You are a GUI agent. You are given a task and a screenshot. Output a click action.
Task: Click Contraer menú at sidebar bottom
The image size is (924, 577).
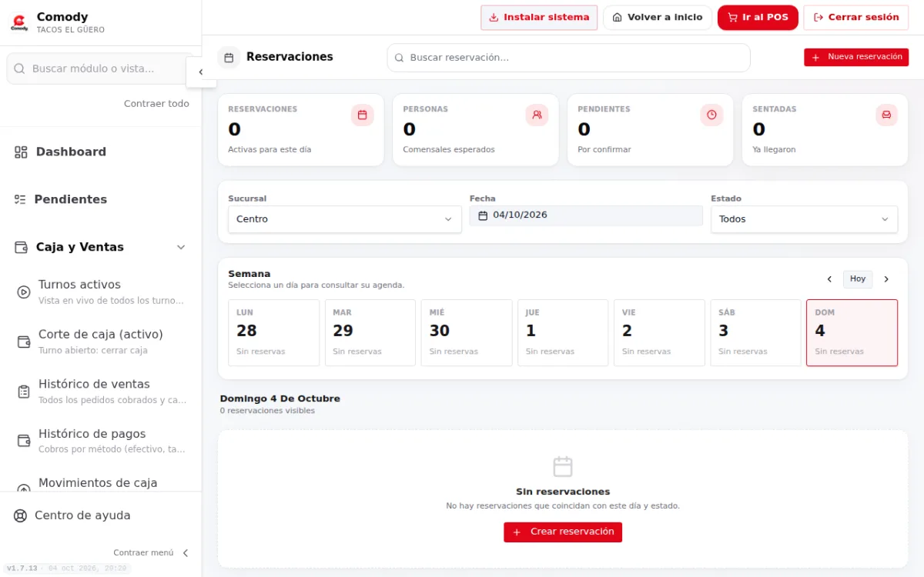[x=151, y=552]
